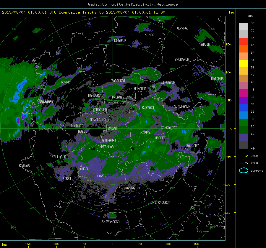This screenshot has width=266, height=248.
Task: Click the YADGIR city label
Action: click(205, 45)
